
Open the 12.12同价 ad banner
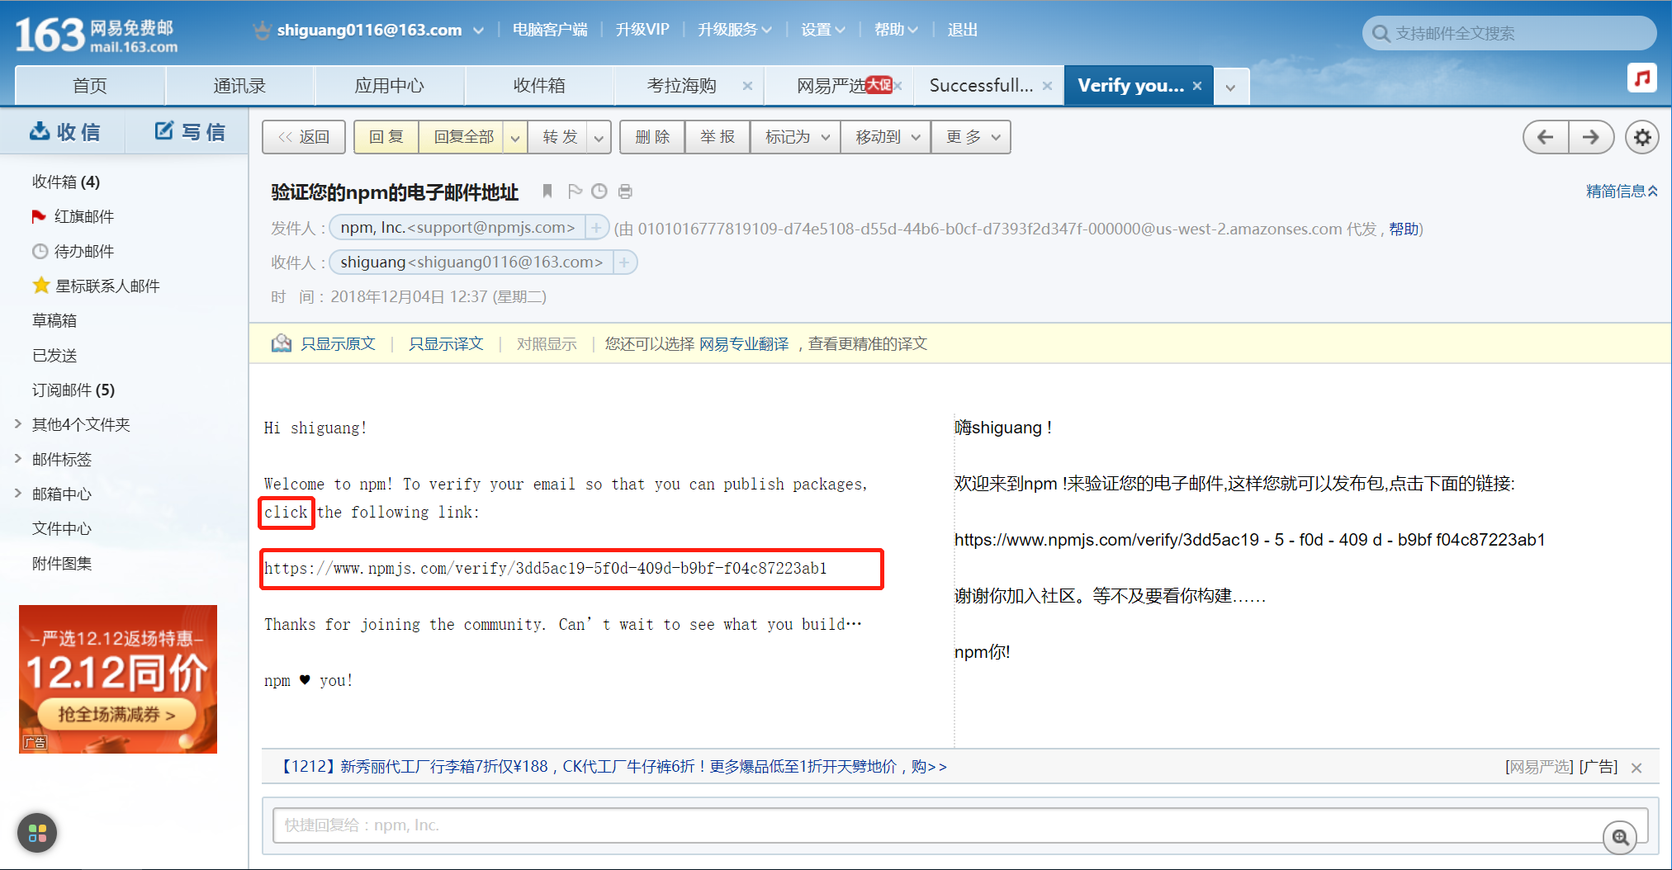118,679
